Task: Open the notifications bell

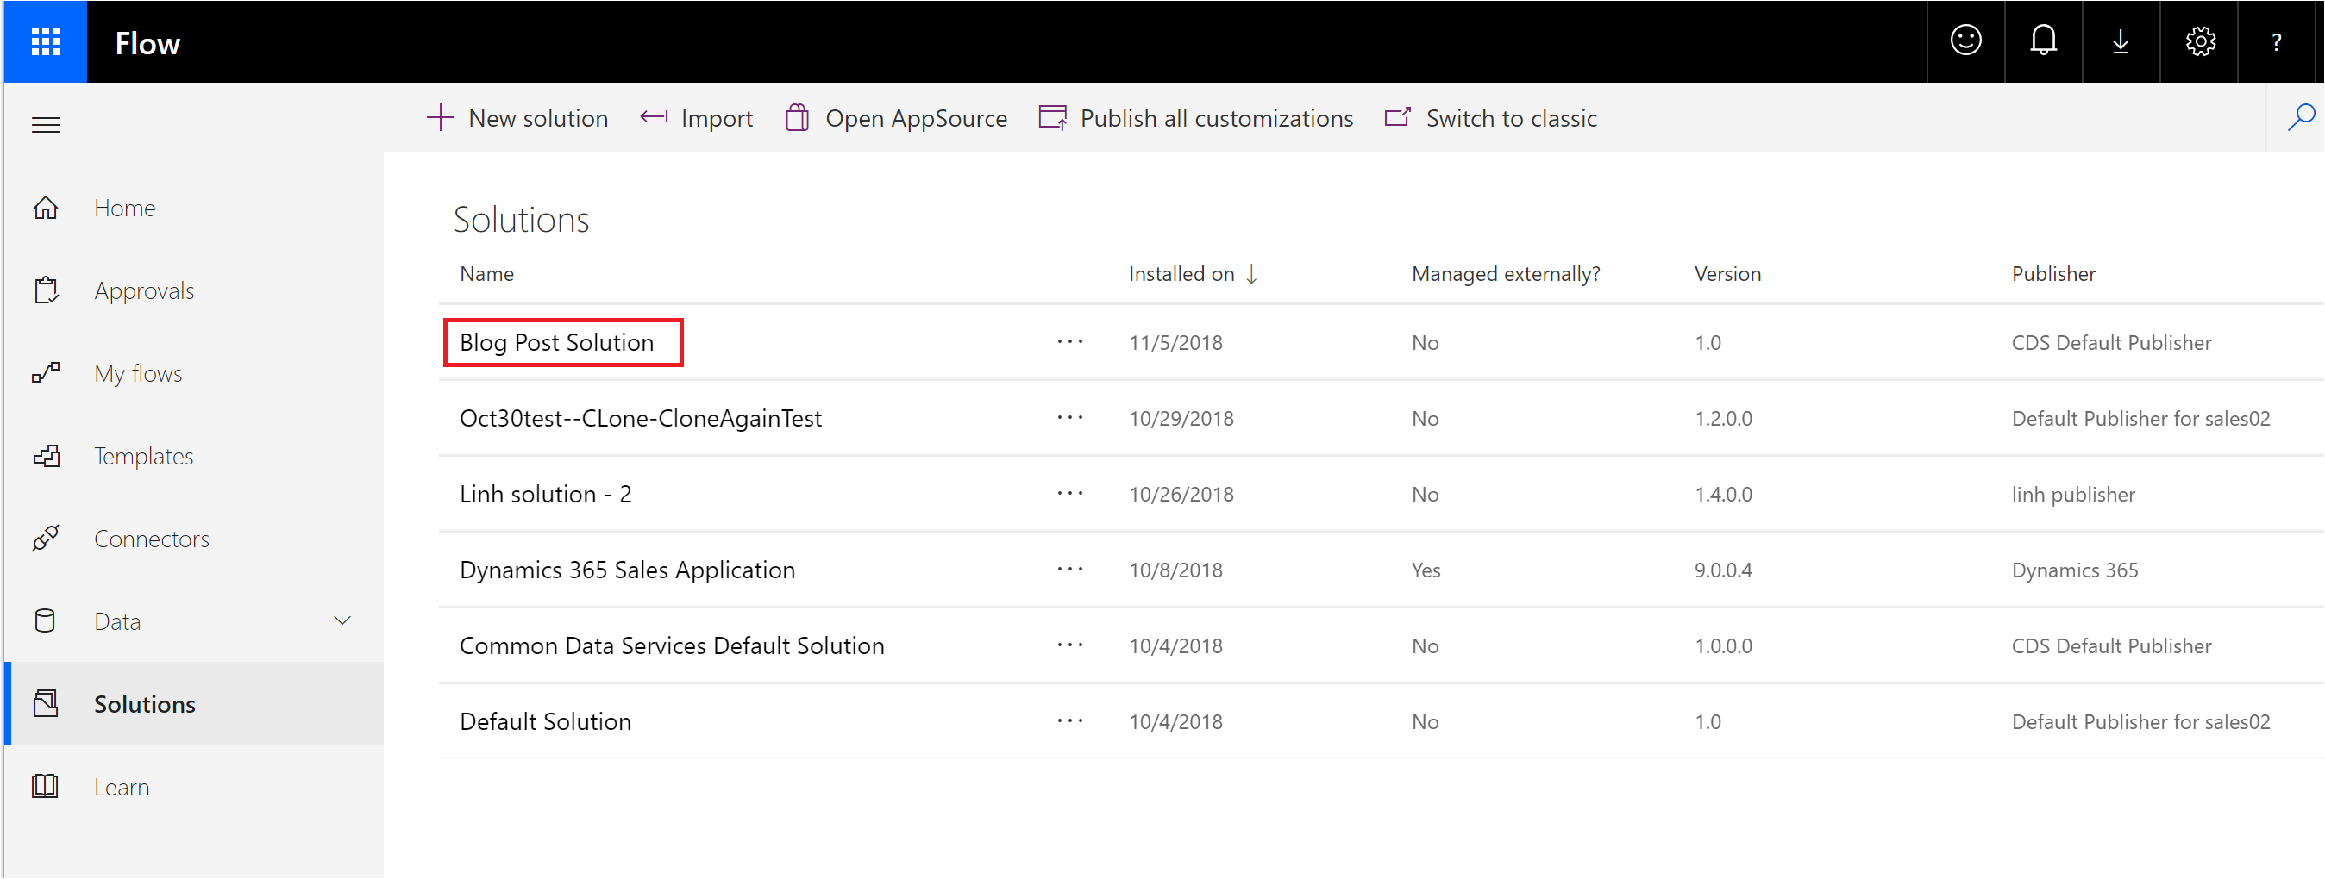Action: (x=2042, y=41)
